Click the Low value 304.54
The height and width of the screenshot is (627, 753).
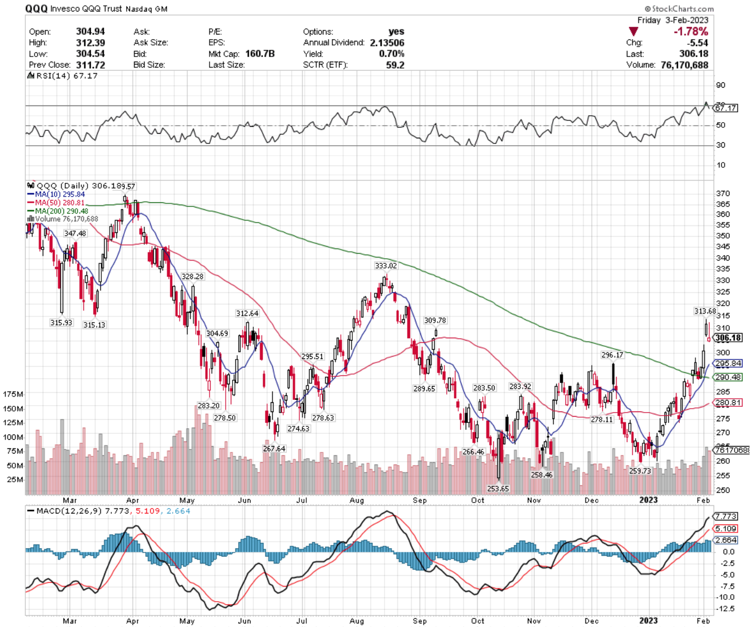click(90, 54)
